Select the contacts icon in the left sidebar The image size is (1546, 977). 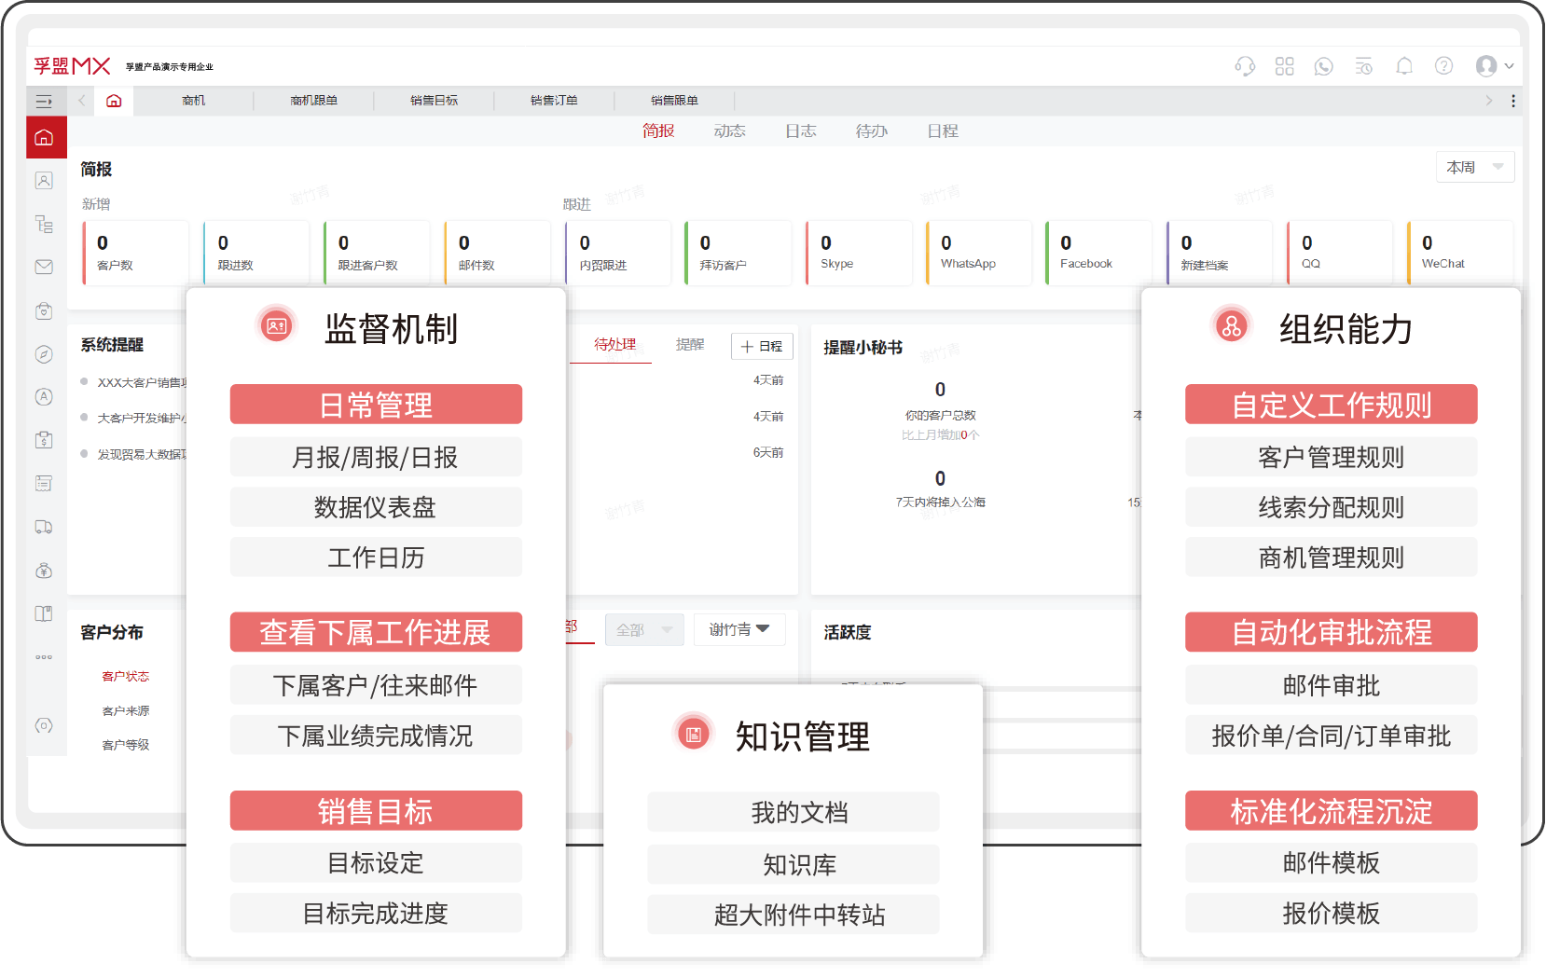[44, 180]
